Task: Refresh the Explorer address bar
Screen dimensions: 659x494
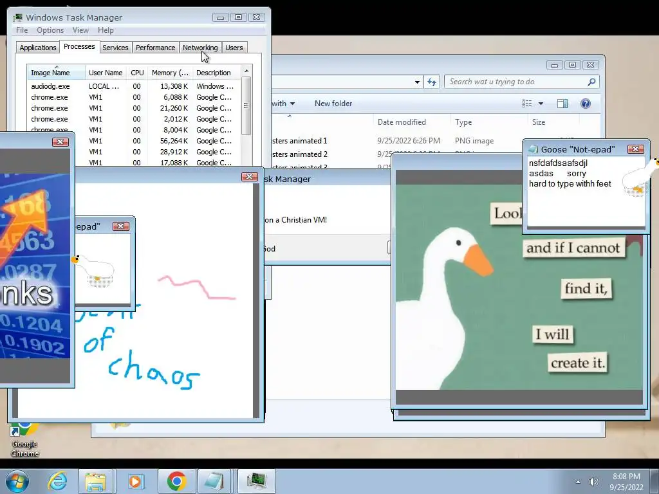Action: click(x=432, y=82)
